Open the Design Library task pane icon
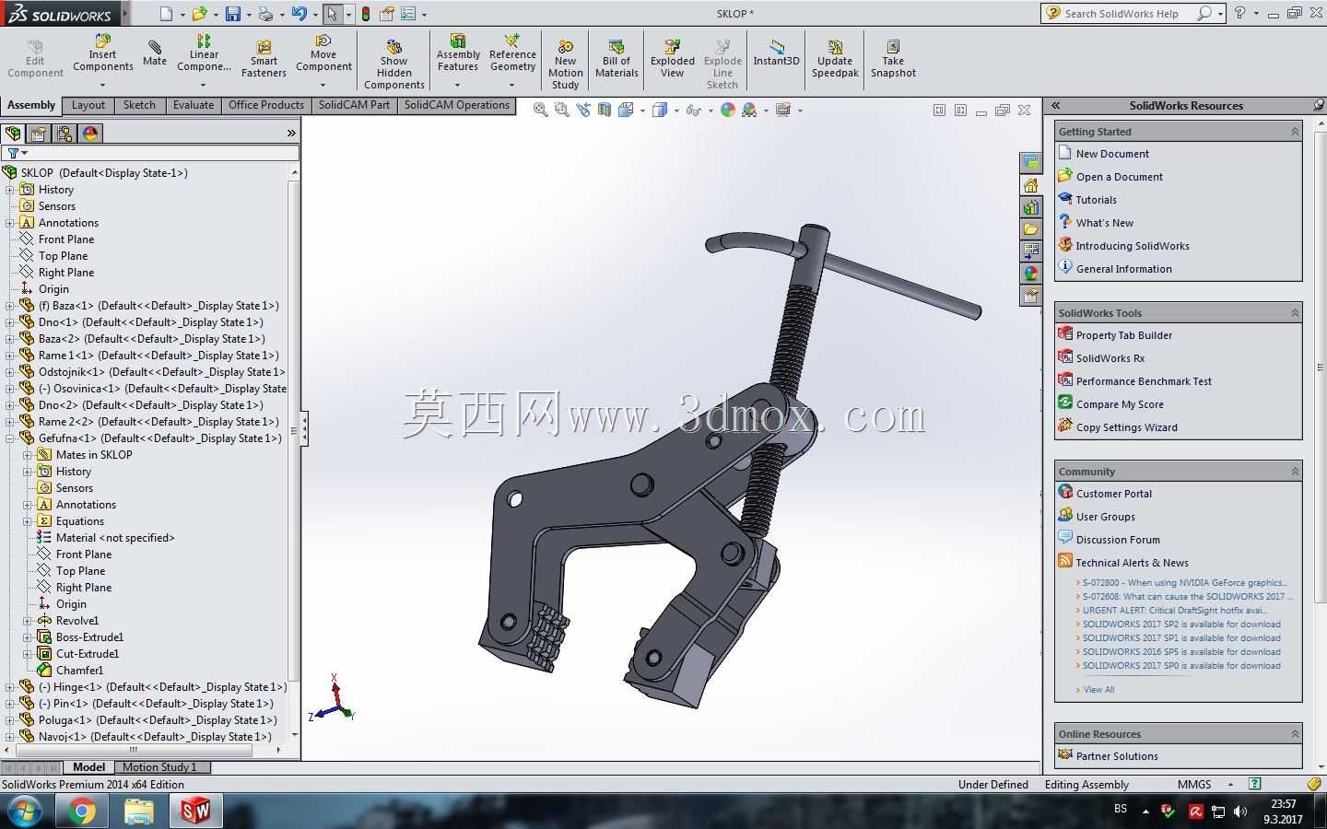Image resolution: width=1327 pixels, height=829 pixels. tap(1031, 206)
